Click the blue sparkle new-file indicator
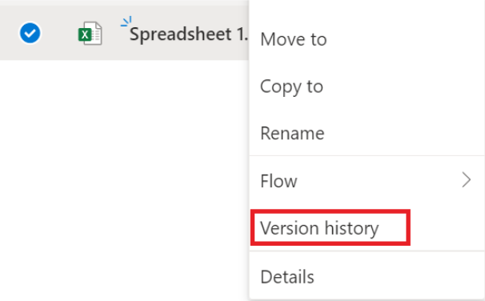The height and width of the screenshot is (301, 485). pos(126,22)
